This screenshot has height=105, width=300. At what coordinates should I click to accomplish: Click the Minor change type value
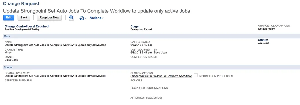[x=8, y=52]
